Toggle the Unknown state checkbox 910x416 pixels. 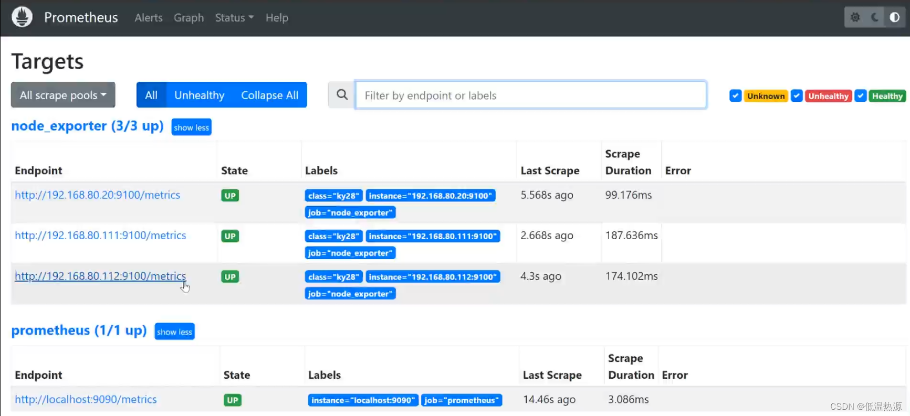(x=735, y=96)
